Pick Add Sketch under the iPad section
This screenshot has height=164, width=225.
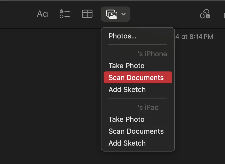(x=127, y=143)
